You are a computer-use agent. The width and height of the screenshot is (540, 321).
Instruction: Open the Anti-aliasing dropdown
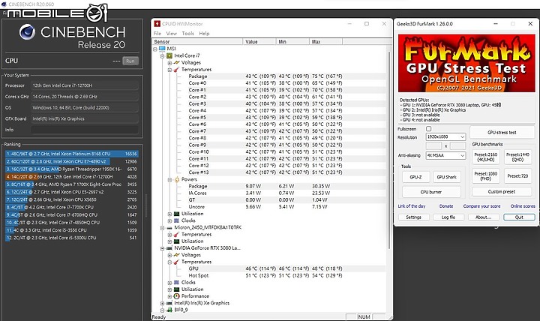point(445,155)
